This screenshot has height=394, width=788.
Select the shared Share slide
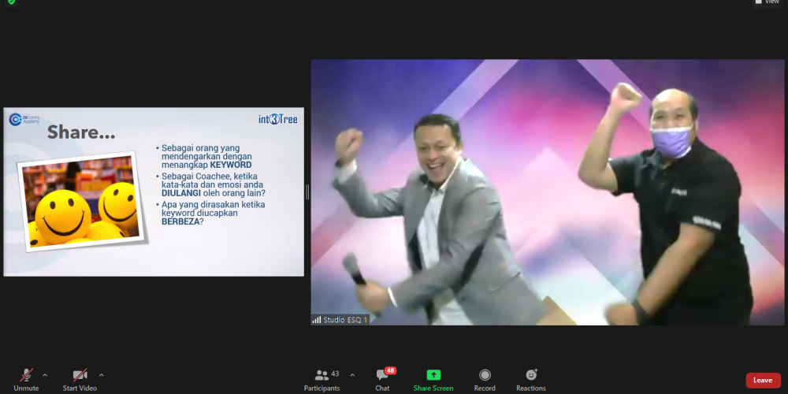pyautogui.click(x=154, y=192)
